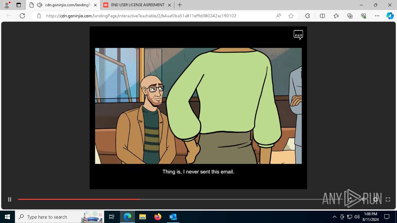
Task: Toggle closed captions icon on video
Action: 298,35
